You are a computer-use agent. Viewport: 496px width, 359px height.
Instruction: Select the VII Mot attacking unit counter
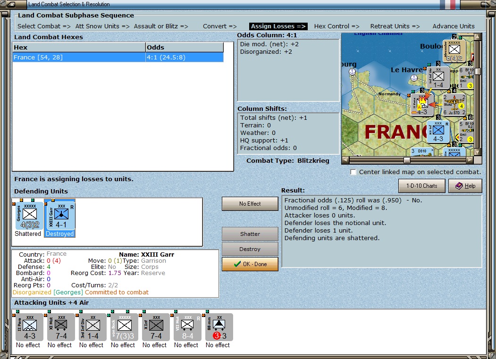coord(187,326)
